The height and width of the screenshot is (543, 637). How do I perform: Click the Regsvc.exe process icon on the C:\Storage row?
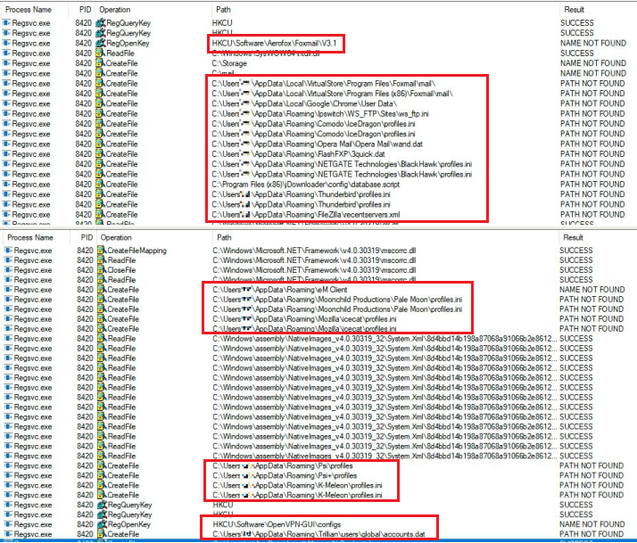tap(6, 63)
